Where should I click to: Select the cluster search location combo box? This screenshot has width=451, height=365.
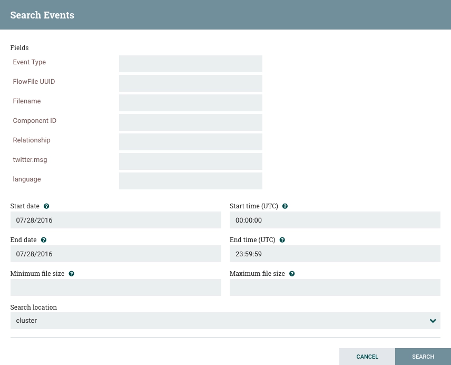point(225,321)
